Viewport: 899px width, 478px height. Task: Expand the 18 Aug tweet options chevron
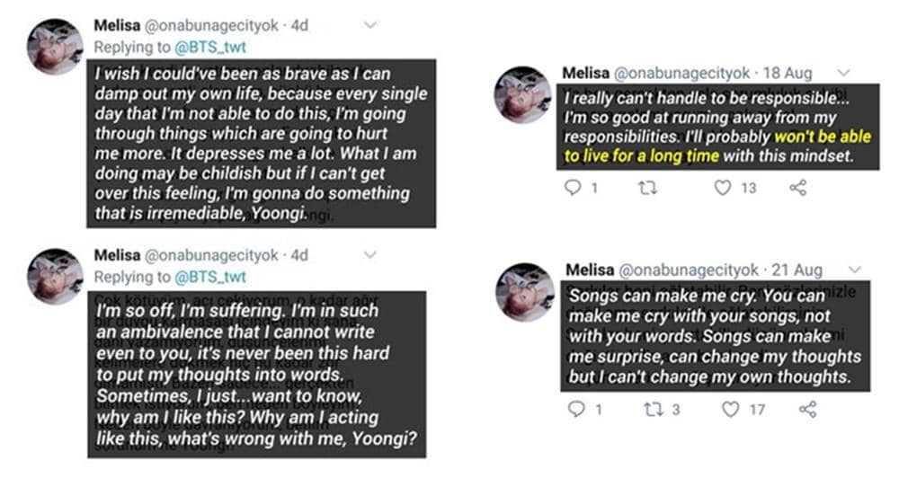pyautogui.click(x=842, y=72)
